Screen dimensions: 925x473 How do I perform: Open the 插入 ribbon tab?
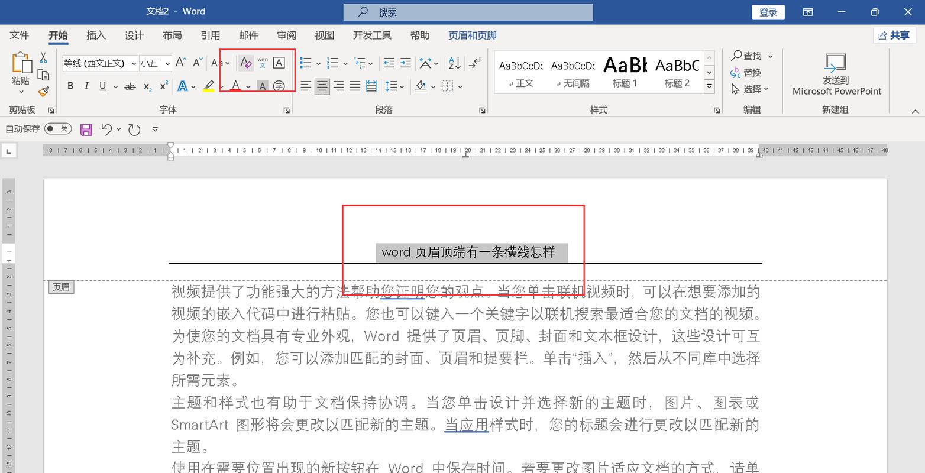pyautogui.click(x=96, y=35)
